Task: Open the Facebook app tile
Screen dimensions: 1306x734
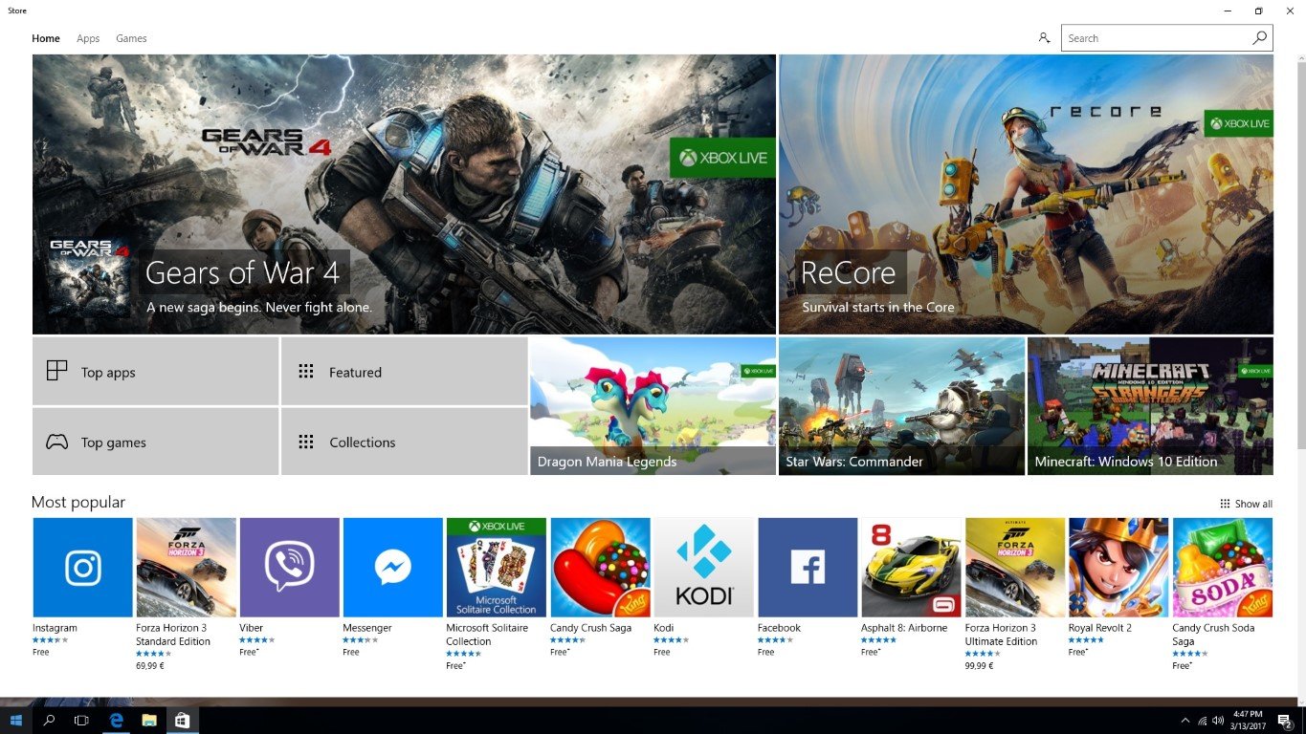Action: (x=808, y=568)
